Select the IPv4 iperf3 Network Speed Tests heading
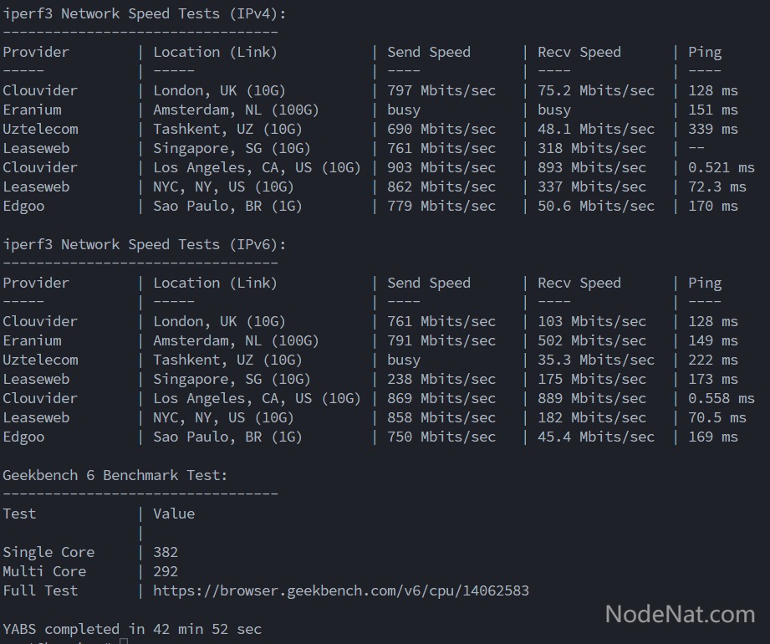The image size is (770, 644). pos(144,13)
